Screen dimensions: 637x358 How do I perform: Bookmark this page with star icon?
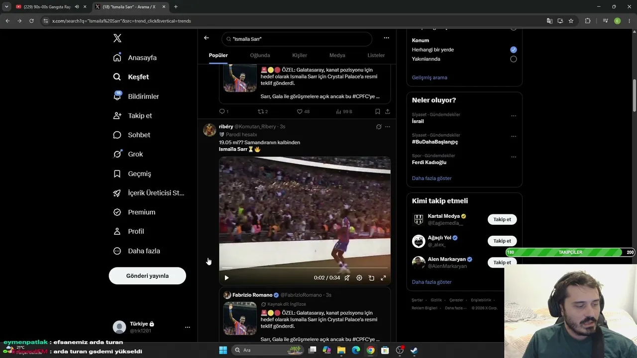click(x=571, y=21)
